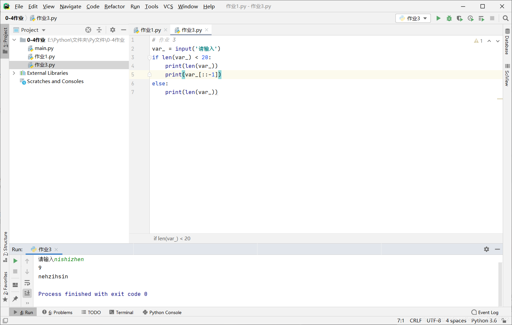Screen dimensions: 512x325
Task: Locate the current file with the crosshair icon
Action: click(88, 30)
